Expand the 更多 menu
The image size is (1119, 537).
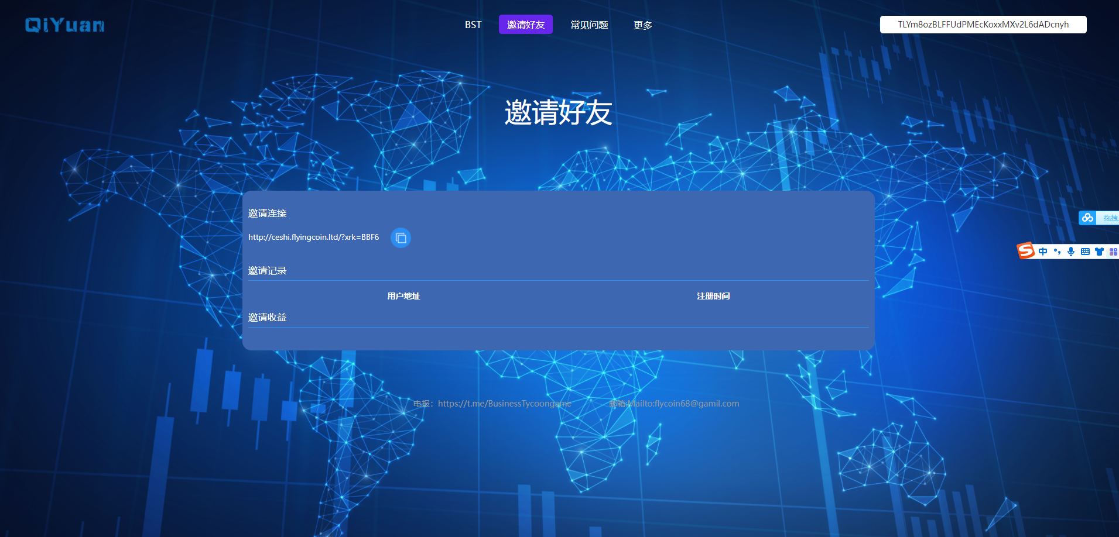tap(642, 25)
